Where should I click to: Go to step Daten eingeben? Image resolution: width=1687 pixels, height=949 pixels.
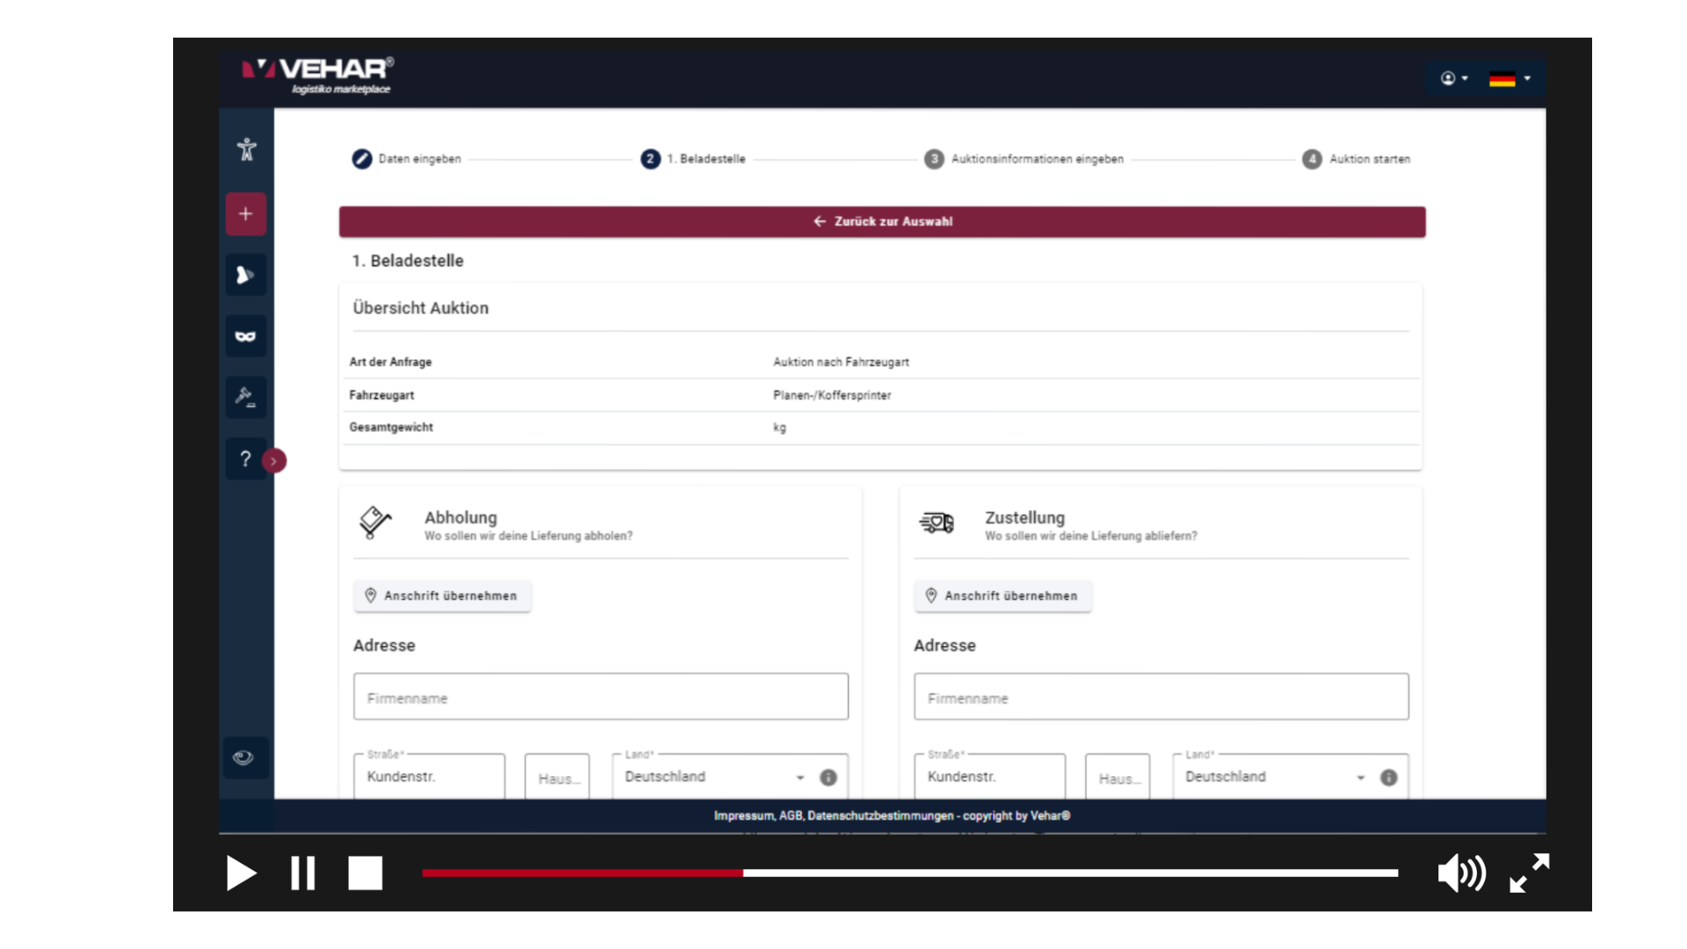click(407, 159)
